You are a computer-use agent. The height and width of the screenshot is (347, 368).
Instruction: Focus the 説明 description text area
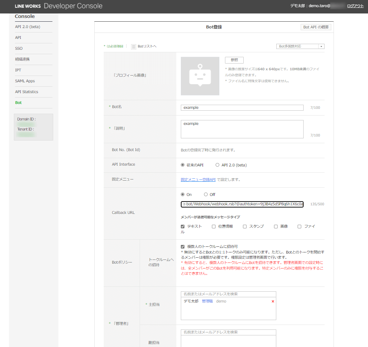click(x=242, y=129)
